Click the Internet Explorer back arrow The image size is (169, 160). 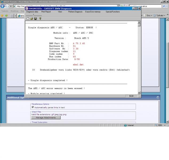[3, 6]
